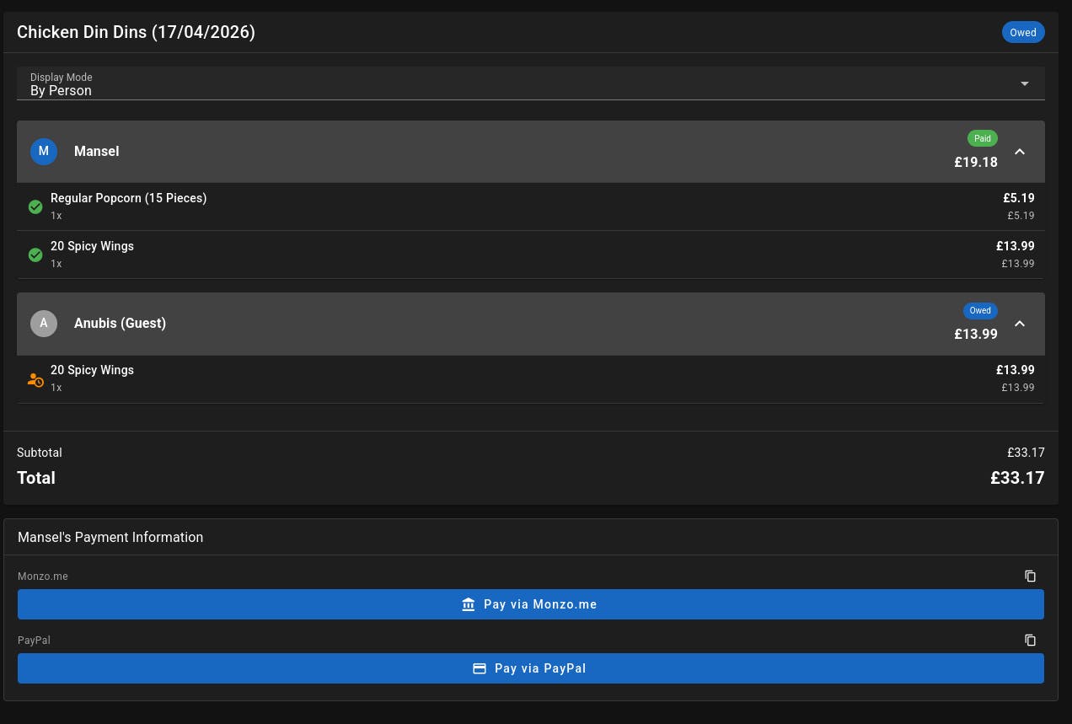The width and height of the screenshot is (1072, 724).
Task: Click the Chicken Din Dins (17/04/2026) title
Action: click(x=136, y=33)
